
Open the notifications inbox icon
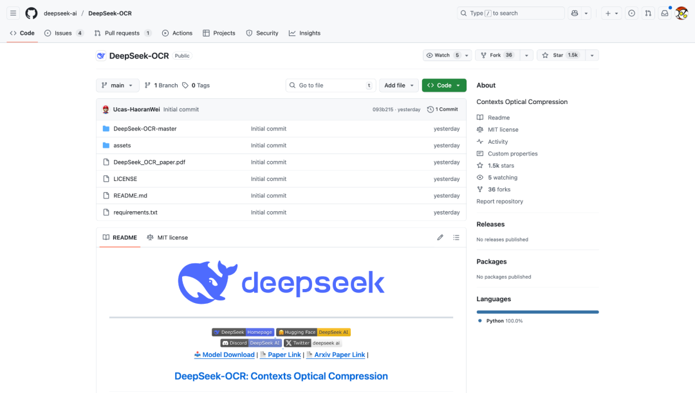664,13
